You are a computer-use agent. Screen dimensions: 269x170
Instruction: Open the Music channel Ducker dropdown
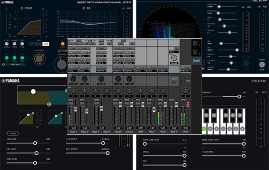point(152,71)
